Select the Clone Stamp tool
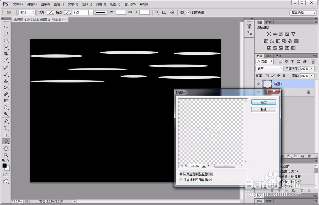The height and width of the screenshot is (205, 319). point(6,81)
